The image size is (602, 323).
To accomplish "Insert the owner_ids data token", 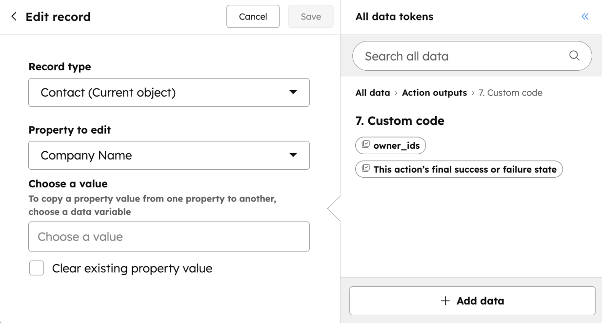I will coord(390,145).
